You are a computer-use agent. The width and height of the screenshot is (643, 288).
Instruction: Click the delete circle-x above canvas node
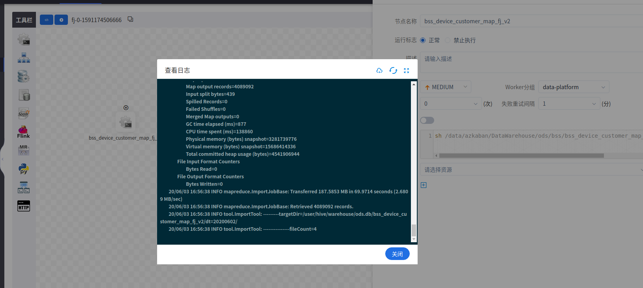pyautogui.click(x=126, y=108)
